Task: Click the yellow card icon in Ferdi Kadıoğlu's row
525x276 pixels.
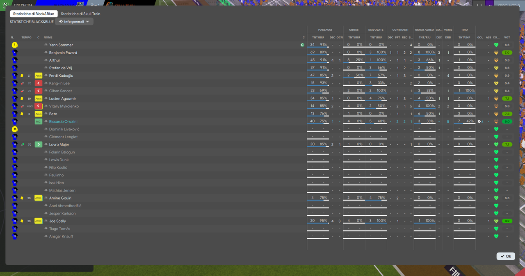Action: pyautogui.click(x=22, y=75)
